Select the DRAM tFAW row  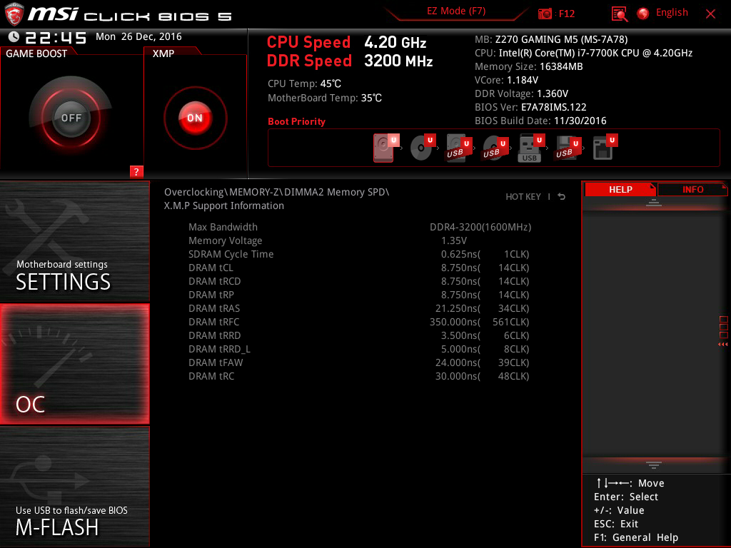[x=359, y=362]
